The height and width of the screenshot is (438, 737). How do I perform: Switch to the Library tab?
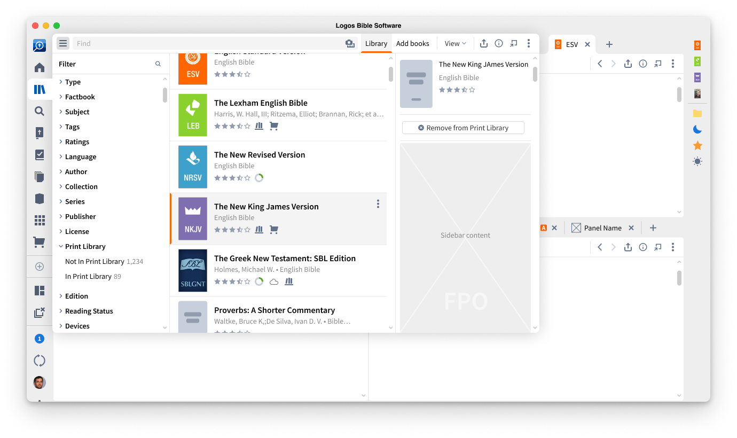point(376,44)
